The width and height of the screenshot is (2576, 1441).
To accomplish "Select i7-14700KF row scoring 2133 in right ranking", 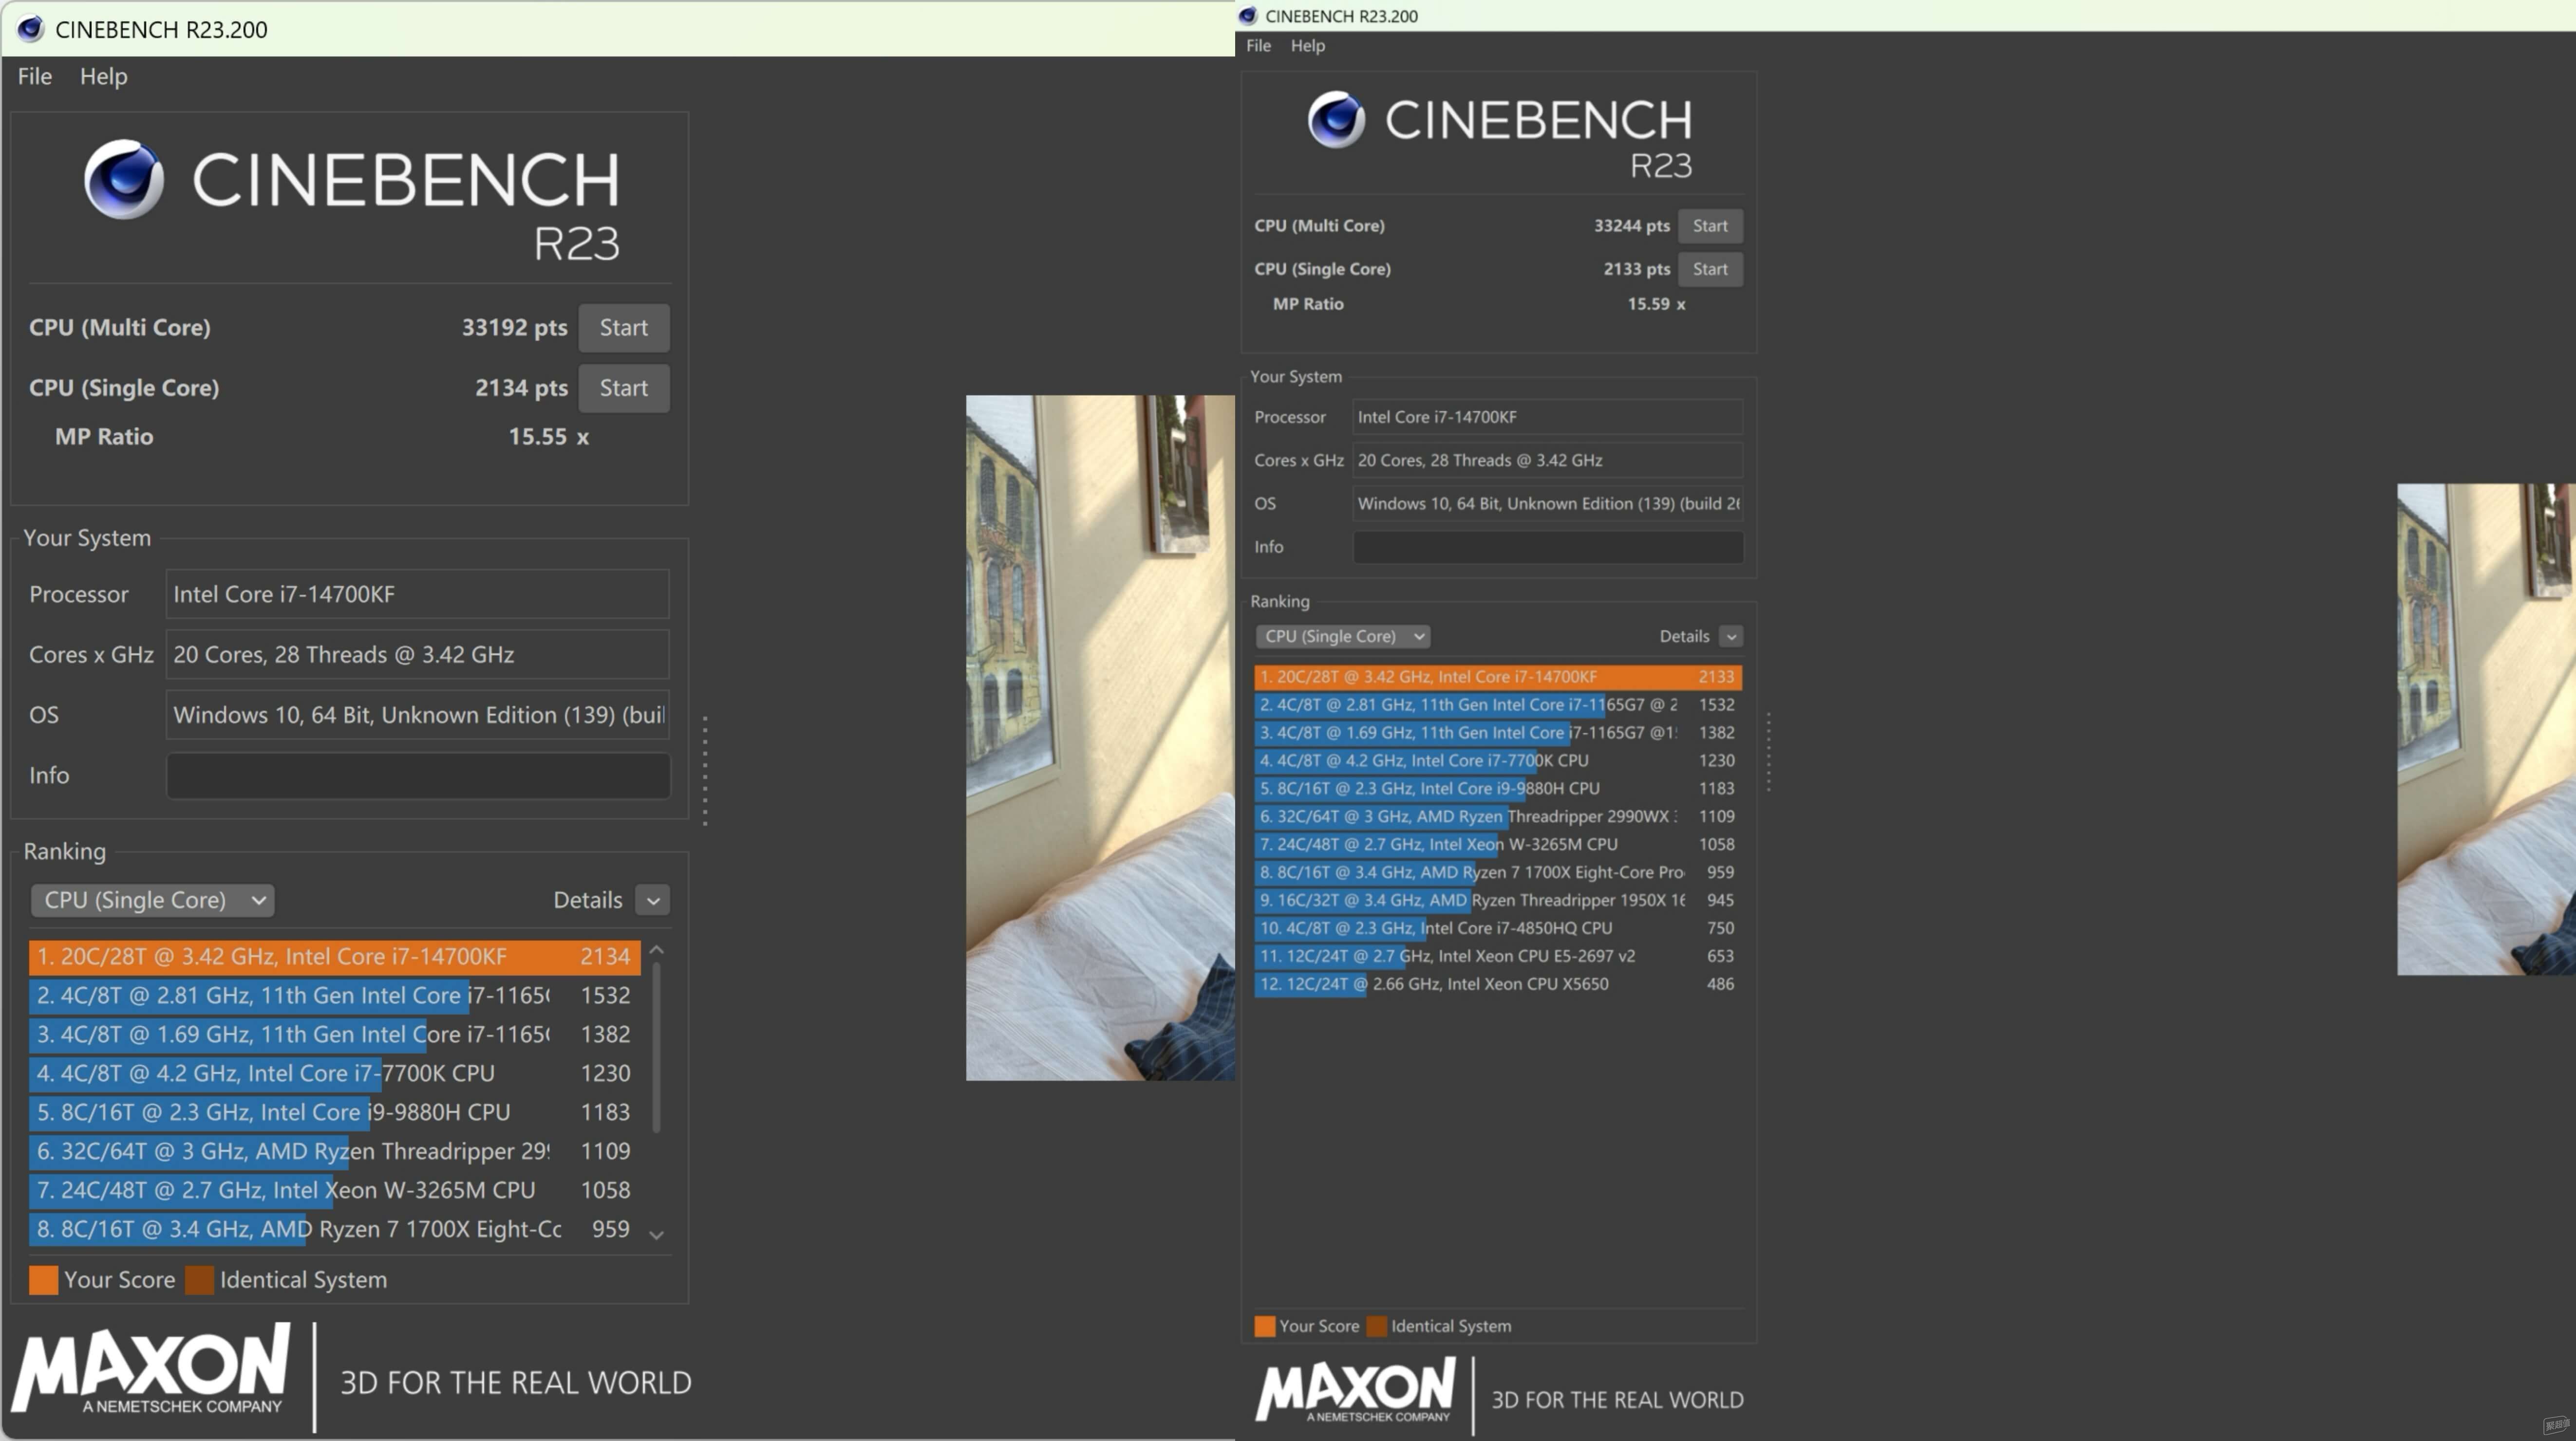I will (x=1498, y=677).
